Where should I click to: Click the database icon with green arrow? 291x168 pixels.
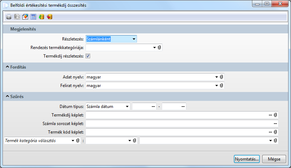(x=42, y=17)
